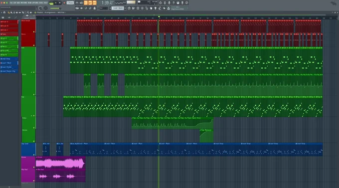The height and width of the screenshot is (188, 339).
Task: Select the playlist zoom tool
Action: pyautogui.click(x=28, y=12)
